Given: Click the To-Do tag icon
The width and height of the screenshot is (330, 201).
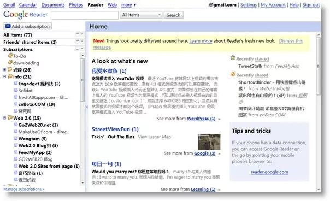Looking at the screenshot, I should click(x=10, y=56).
